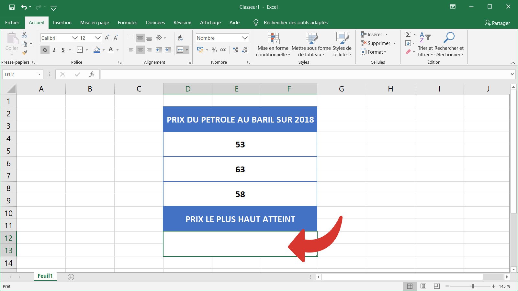Toggle underline on the selection

pyautogui.click(x=62, y=49)
